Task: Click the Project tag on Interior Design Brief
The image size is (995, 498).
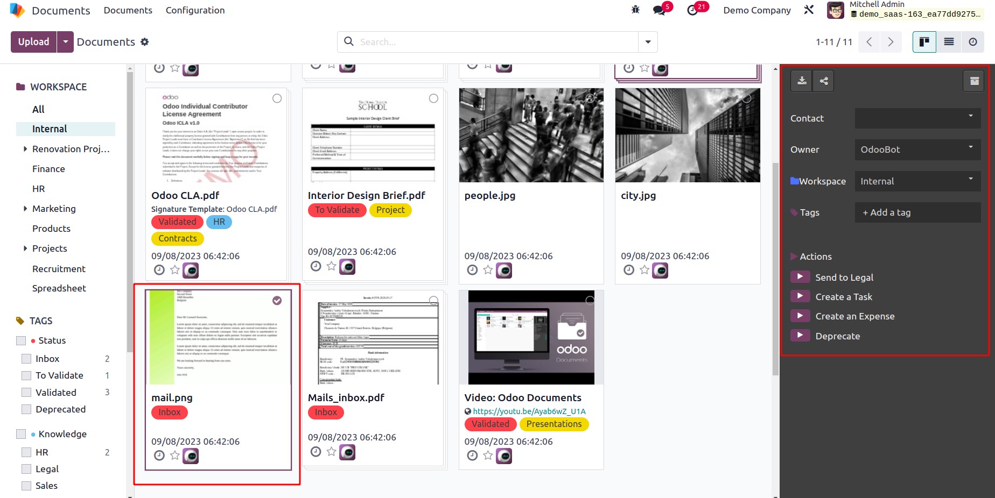Action: [x=390, y=210]
